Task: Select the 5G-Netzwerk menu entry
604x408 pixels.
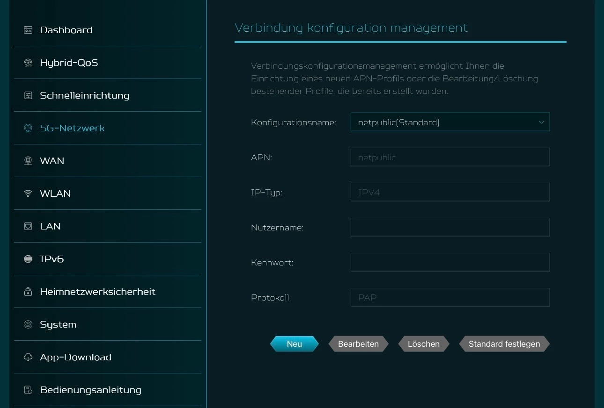Action: [x=108, y=128]
